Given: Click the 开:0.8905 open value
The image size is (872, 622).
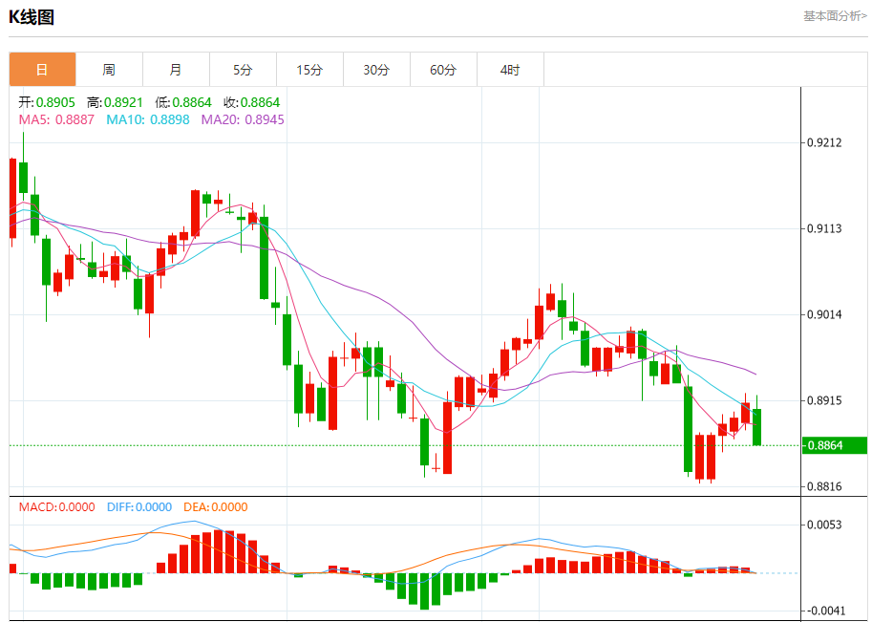Looking at the screenshot, I should click(x=47, y=102).
